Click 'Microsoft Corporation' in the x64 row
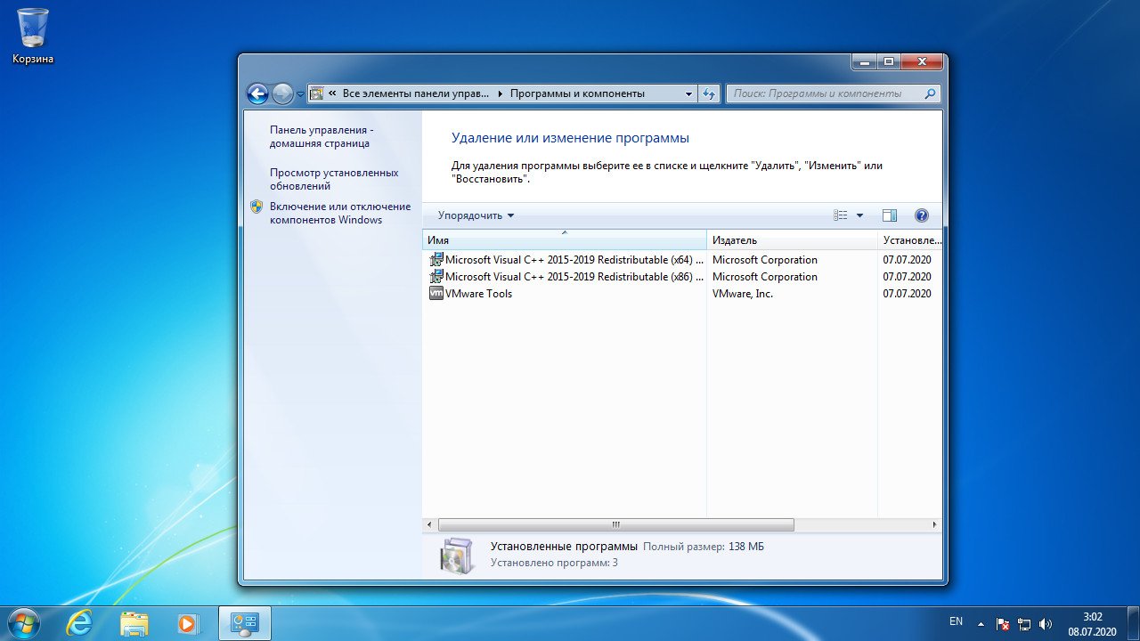Image resolution: width=1140 pixels, height=641 pixels. click(x=765, y=260)
